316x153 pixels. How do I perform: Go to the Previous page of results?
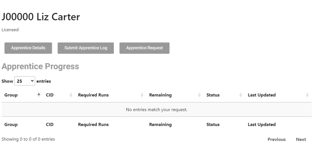(276, 139)
